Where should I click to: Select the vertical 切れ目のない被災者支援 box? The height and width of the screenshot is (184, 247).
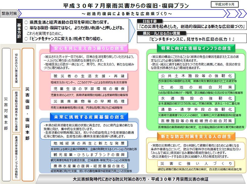[x=16, y=68]
